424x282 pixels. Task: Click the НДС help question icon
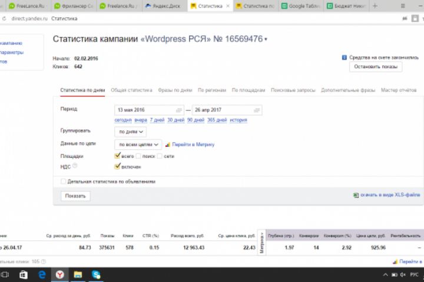click(75, 166)
